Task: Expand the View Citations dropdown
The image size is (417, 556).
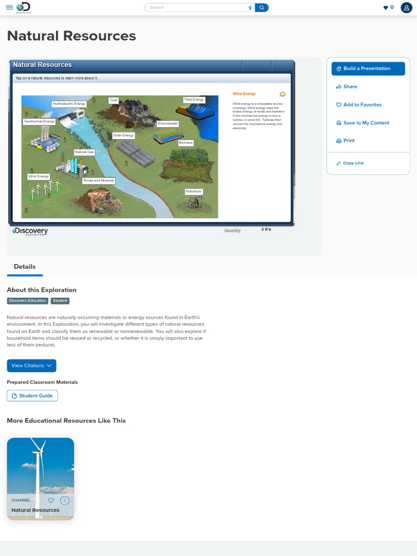Action: coord(31,365)
